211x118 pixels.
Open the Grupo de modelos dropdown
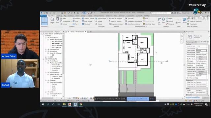click(x=124, y=24)
